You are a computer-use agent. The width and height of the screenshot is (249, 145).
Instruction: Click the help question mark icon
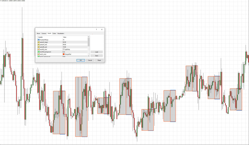tap(96, 29)
